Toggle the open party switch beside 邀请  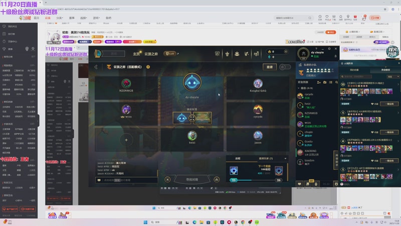click(x=285, y=67)
